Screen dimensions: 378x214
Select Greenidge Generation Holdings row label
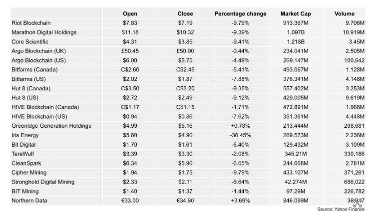coord(51,126)
